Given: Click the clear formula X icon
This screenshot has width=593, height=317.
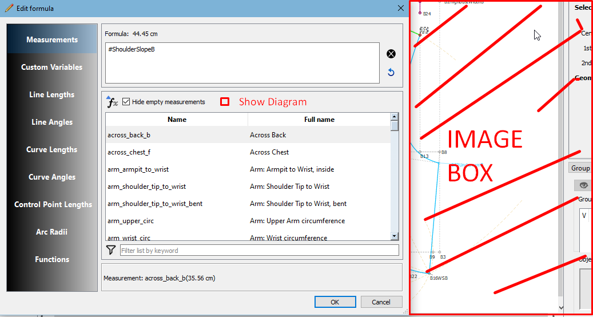Looking at the screenshot, I should (x=391, y=54).
